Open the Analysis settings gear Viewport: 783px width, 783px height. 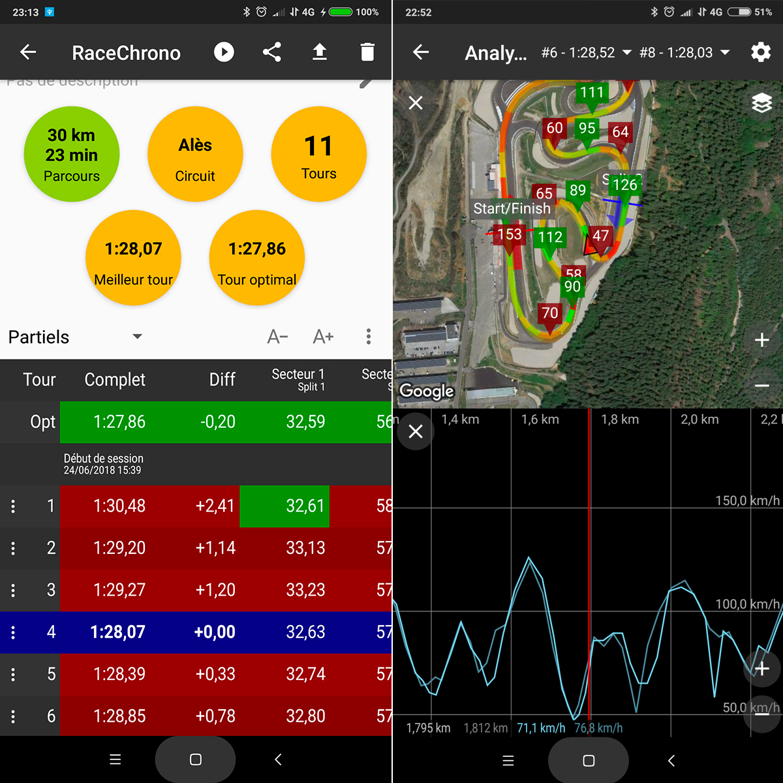[761, 52]
